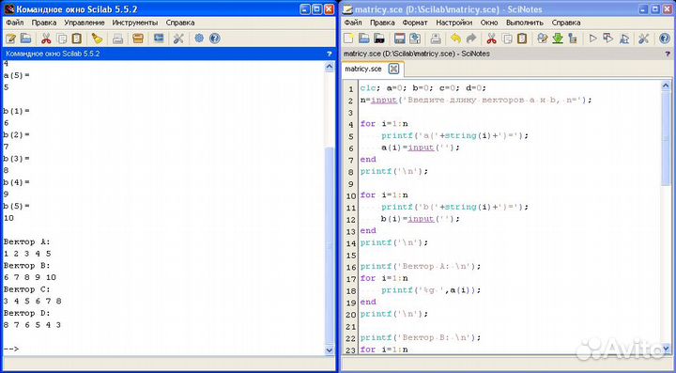Open file in Scilab's current directory icon

(379, 39)
